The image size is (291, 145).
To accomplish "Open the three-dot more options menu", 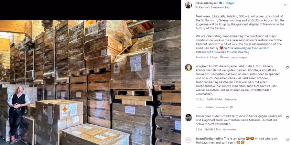I will tap(286, 5).
